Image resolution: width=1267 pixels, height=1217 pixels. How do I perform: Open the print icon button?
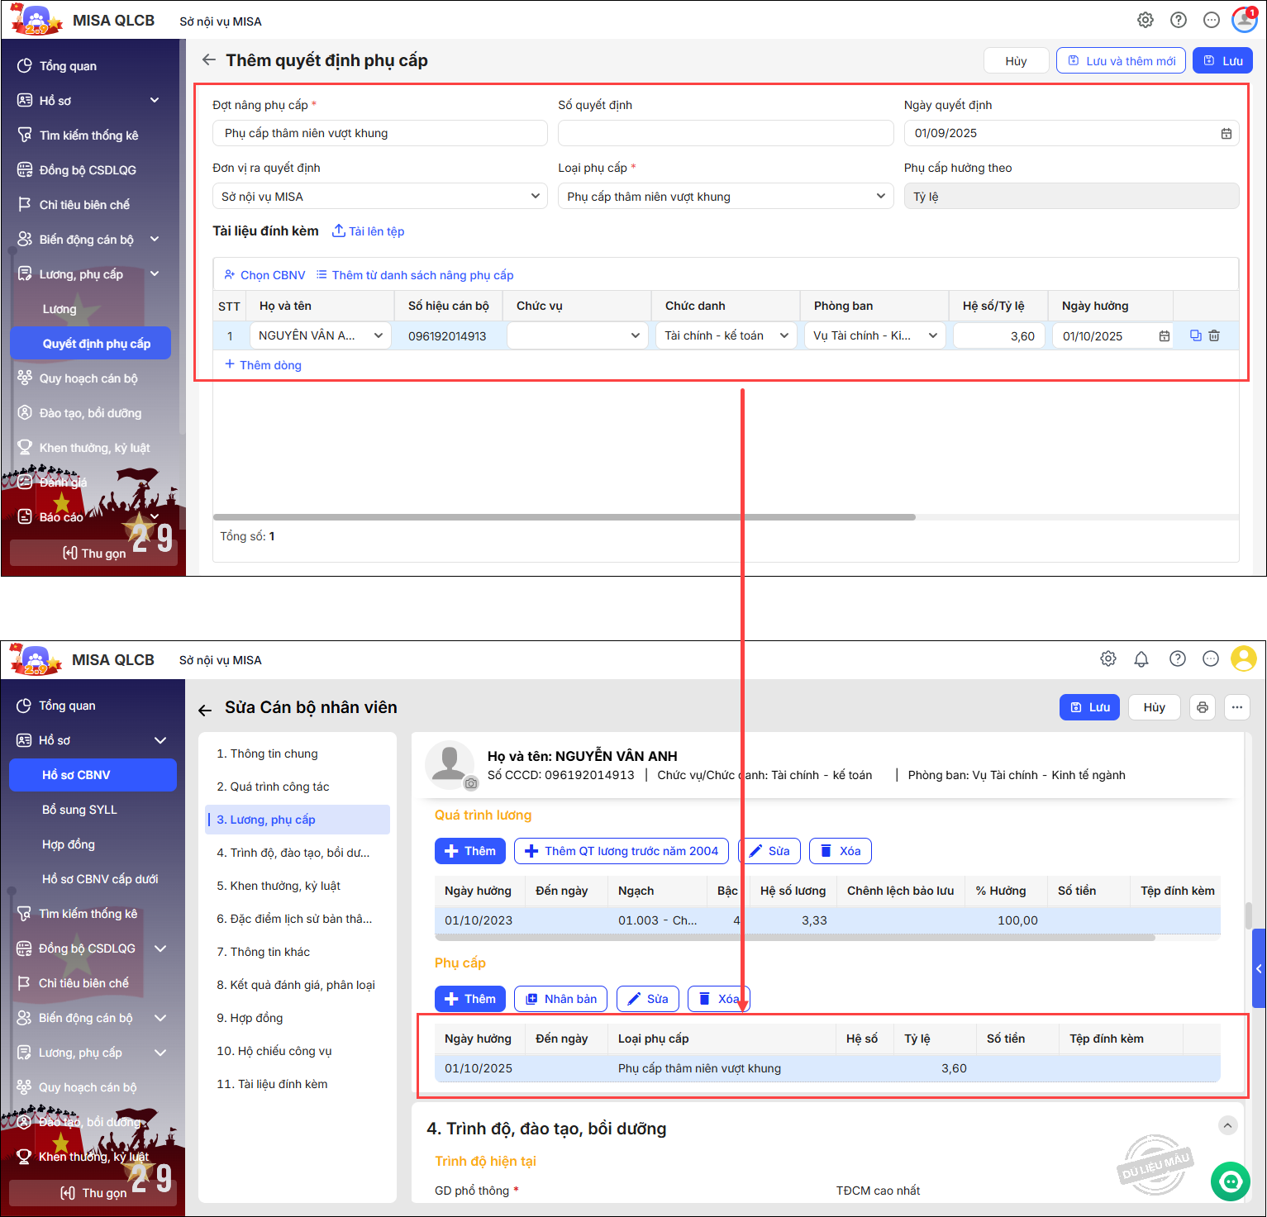point(1203,707)
